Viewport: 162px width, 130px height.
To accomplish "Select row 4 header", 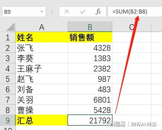I will coord(8,68).
